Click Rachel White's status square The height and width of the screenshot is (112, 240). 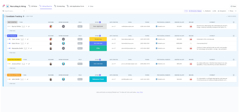pyautogui.click(x=10, y=27)
